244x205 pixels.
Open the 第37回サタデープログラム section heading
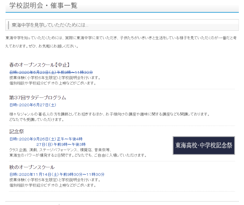tap(37, 98)
